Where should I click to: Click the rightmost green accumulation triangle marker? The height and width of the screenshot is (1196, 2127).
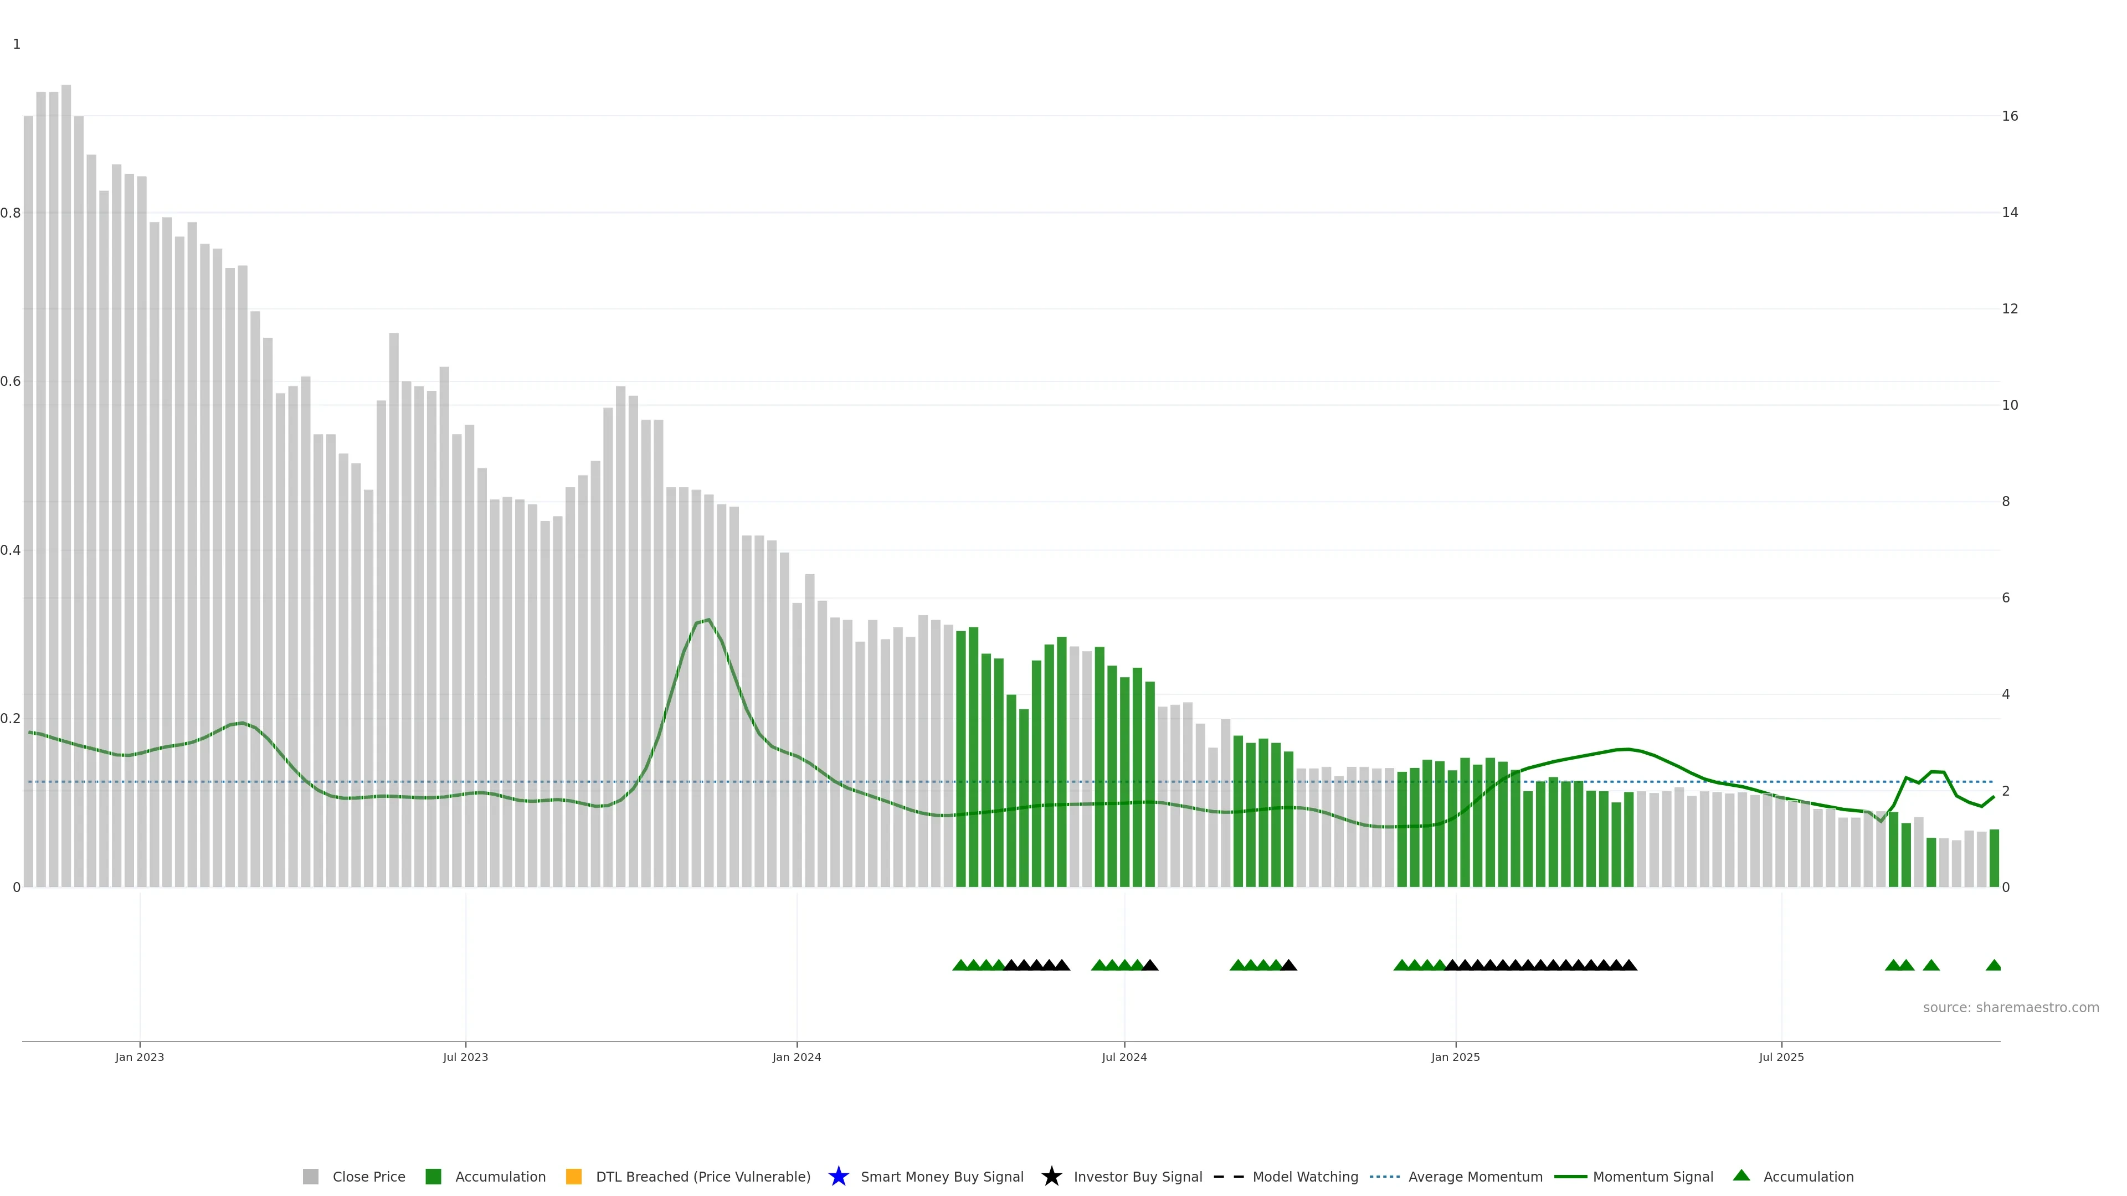click(x=1994, y=965)
